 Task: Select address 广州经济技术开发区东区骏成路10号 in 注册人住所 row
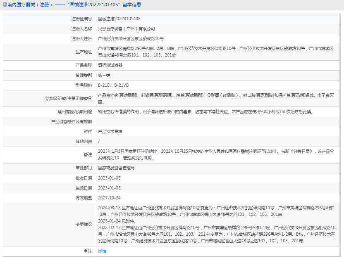[x=131, y=38]
